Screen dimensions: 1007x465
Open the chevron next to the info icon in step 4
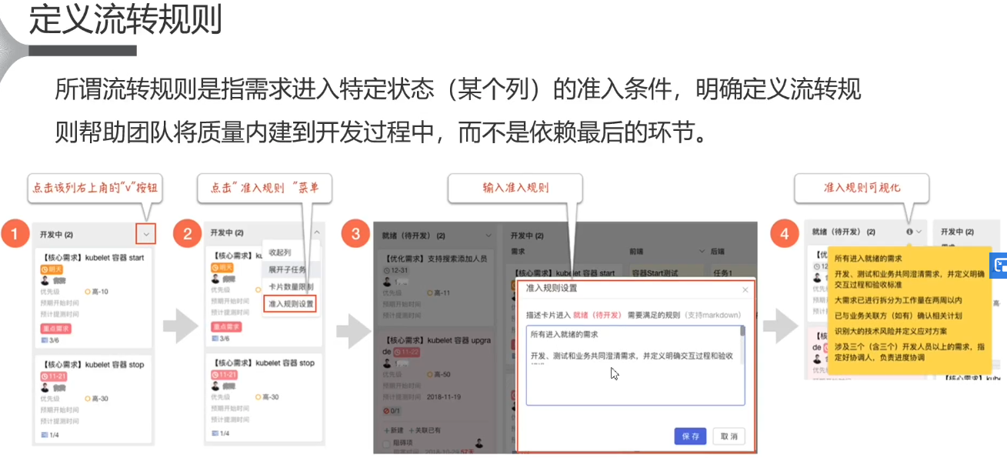tap(919, 231)
